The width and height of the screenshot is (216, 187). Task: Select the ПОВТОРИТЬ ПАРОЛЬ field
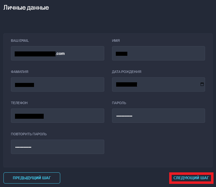[57, 147]
